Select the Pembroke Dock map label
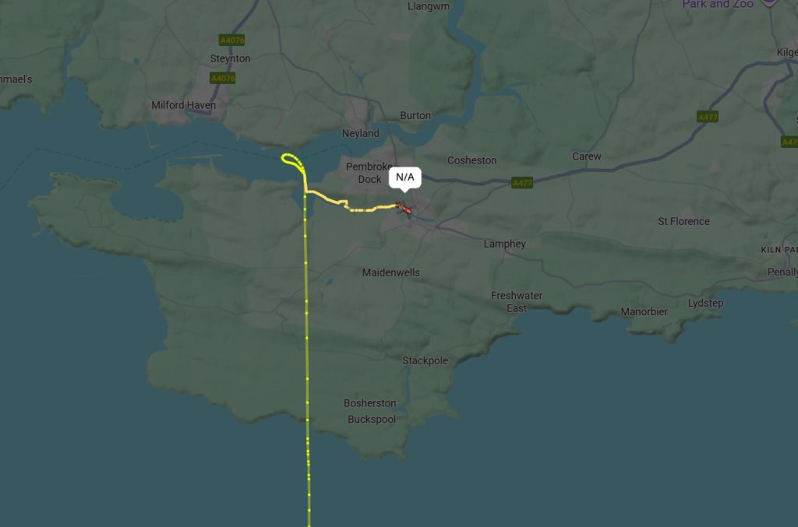The height and width of the screenshot is (527, 798). [369, 173]
